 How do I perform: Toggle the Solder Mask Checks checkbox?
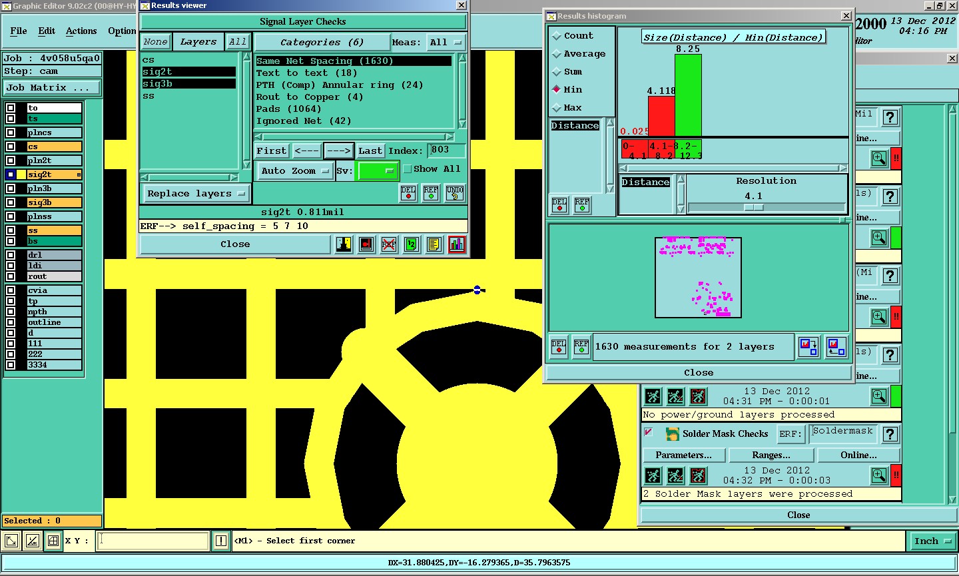[649, 433]
